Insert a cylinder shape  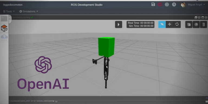203,25
